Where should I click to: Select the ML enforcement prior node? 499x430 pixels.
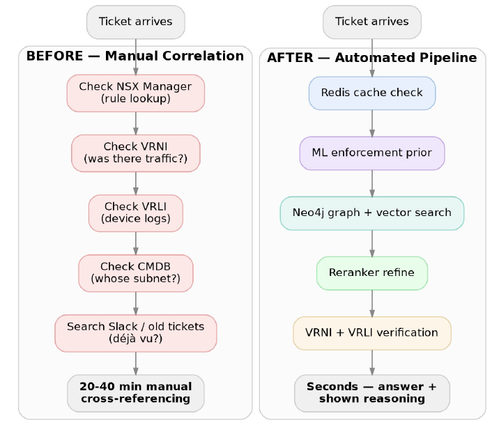[x=372, y=153]
